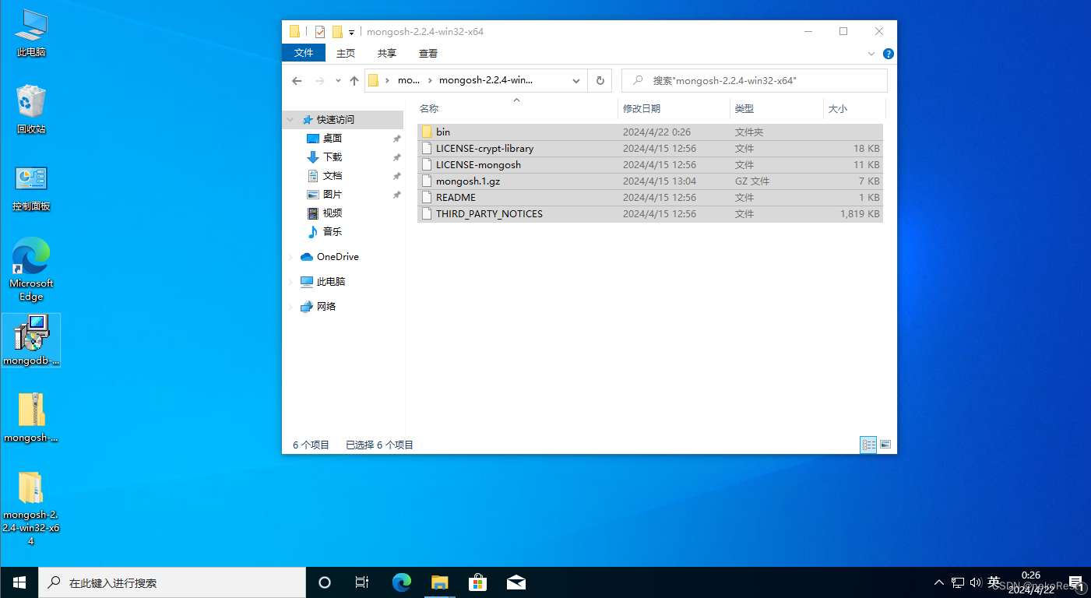Select the bin folder in the file list
This screenshot has height=598, width=1091.
coord(650,132)
